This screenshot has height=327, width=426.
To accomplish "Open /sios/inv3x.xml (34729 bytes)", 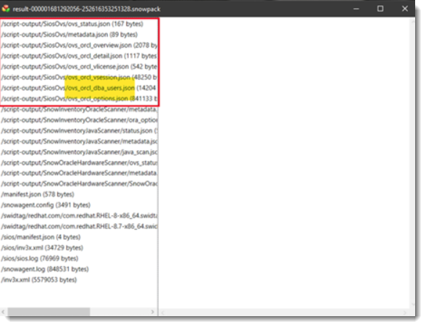I will pyautogui.click(x=42, y=248).
